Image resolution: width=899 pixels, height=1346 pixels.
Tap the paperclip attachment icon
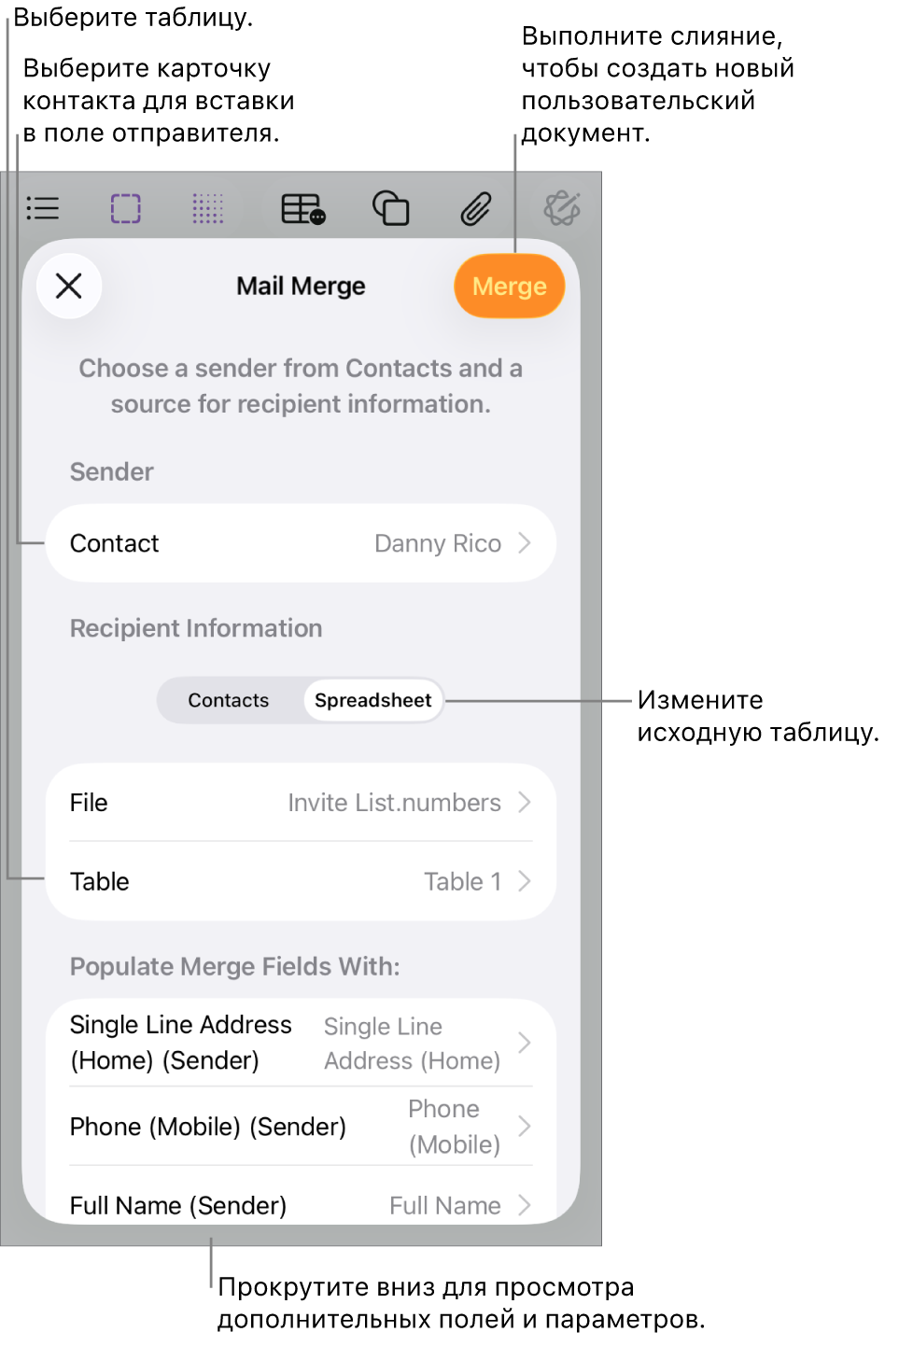476,208
